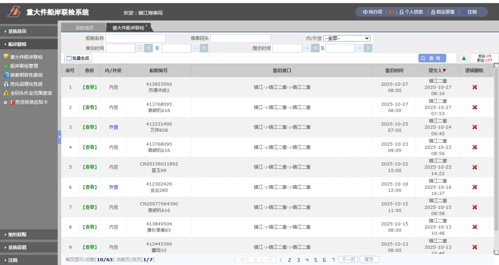Click the 批量生成 batch generate button
Image resolution: width=499 pixels, height=265 pixels.
(78, 58)
